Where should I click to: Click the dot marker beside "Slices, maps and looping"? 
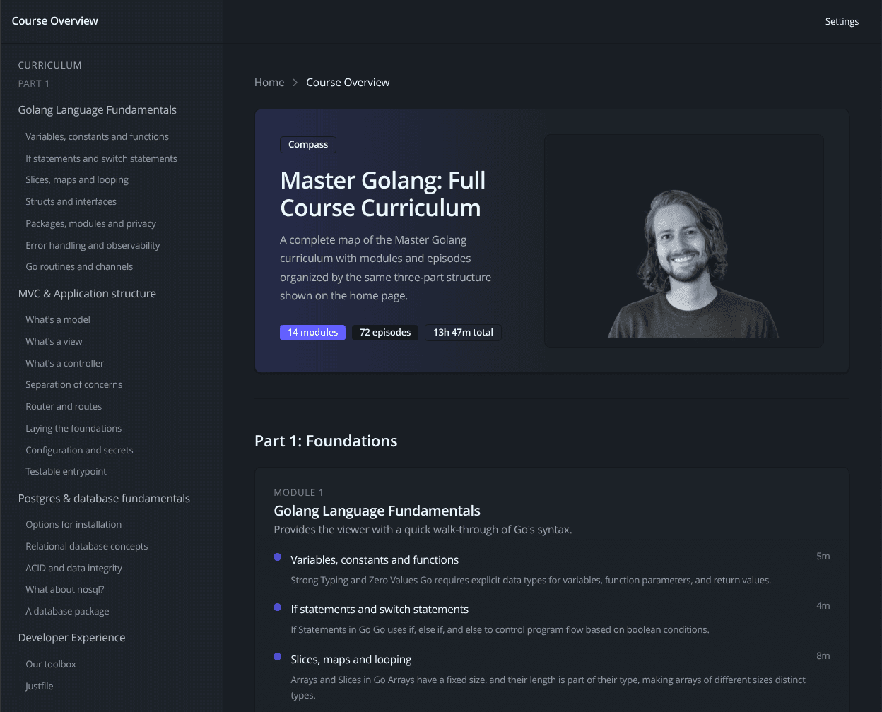[x=276, y=657]
